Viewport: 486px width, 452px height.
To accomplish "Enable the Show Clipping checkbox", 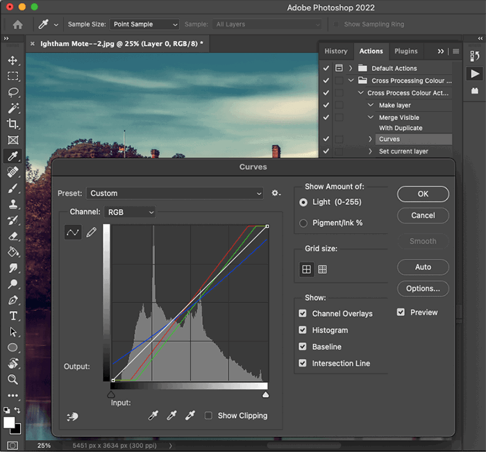I will (x=208, y=416).
